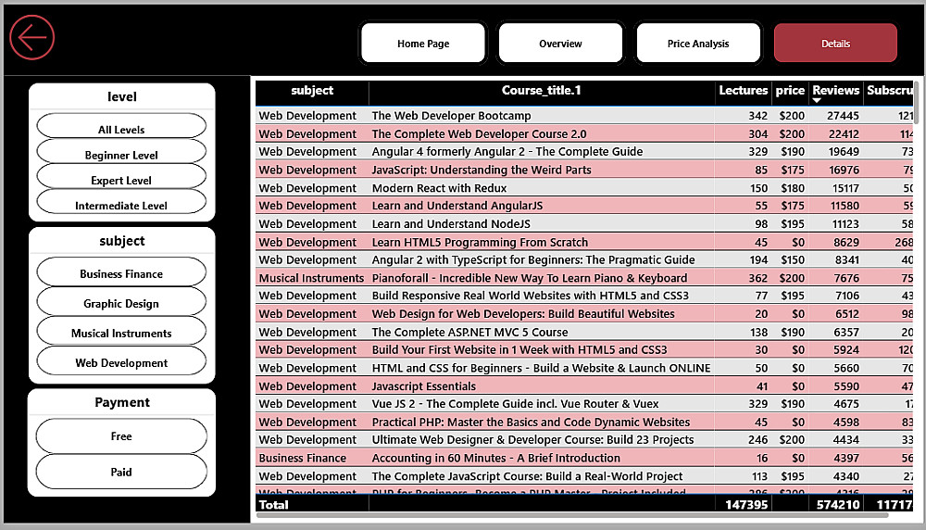Click the table's horizontal scrollbar
This screenshot has height=530, width=926.
[572, 515]
